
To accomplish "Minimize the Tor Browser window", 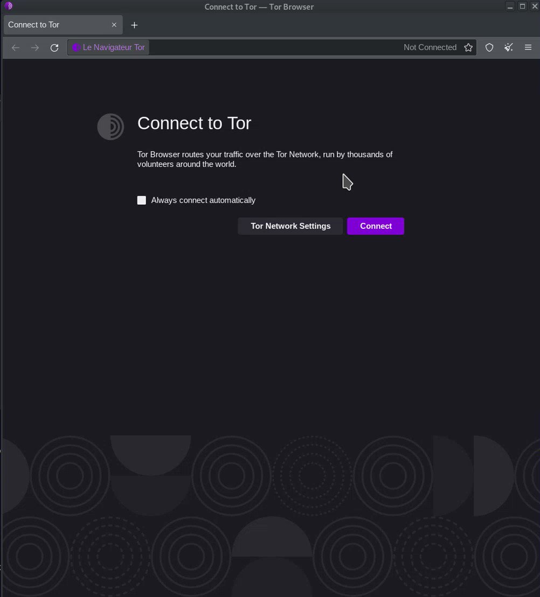I will pyautogui.click(x=510, y=6).
